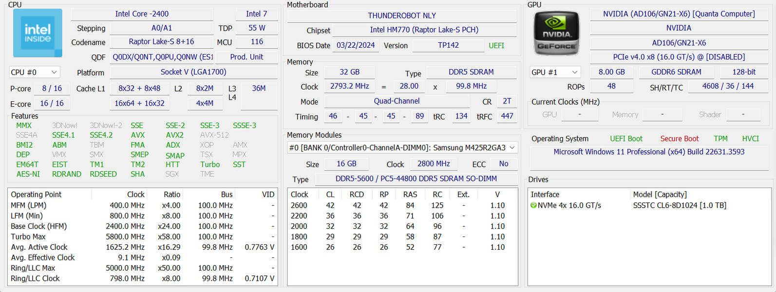The image size is (776, 292).
Task: Click DDR5-5600 / PC5-44800 module type
Action: 416,179
